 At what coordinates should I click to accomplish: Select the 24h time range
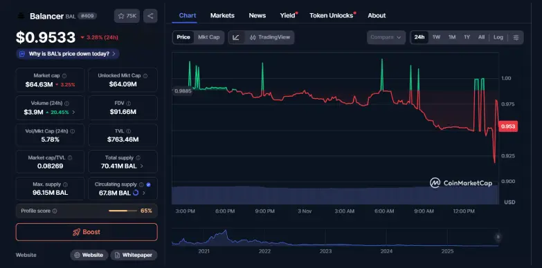coord(419,37)
